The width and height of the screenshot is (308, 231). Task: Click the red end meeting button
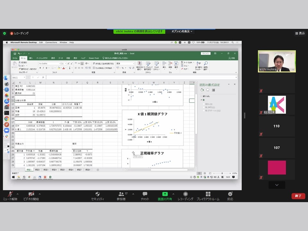[x=298, y=196]
